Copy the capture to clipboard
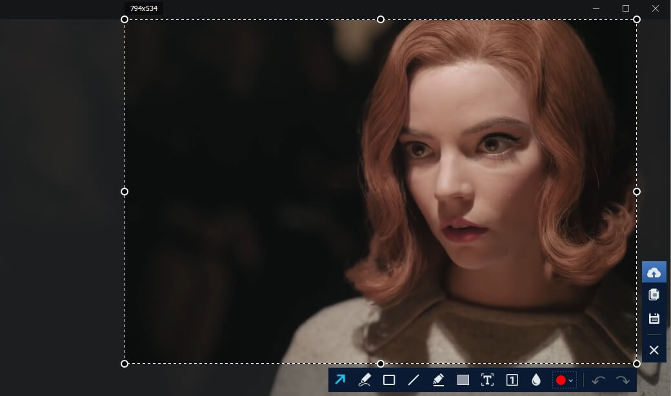This screenshot has width=671, height=396. click(654, 295)
